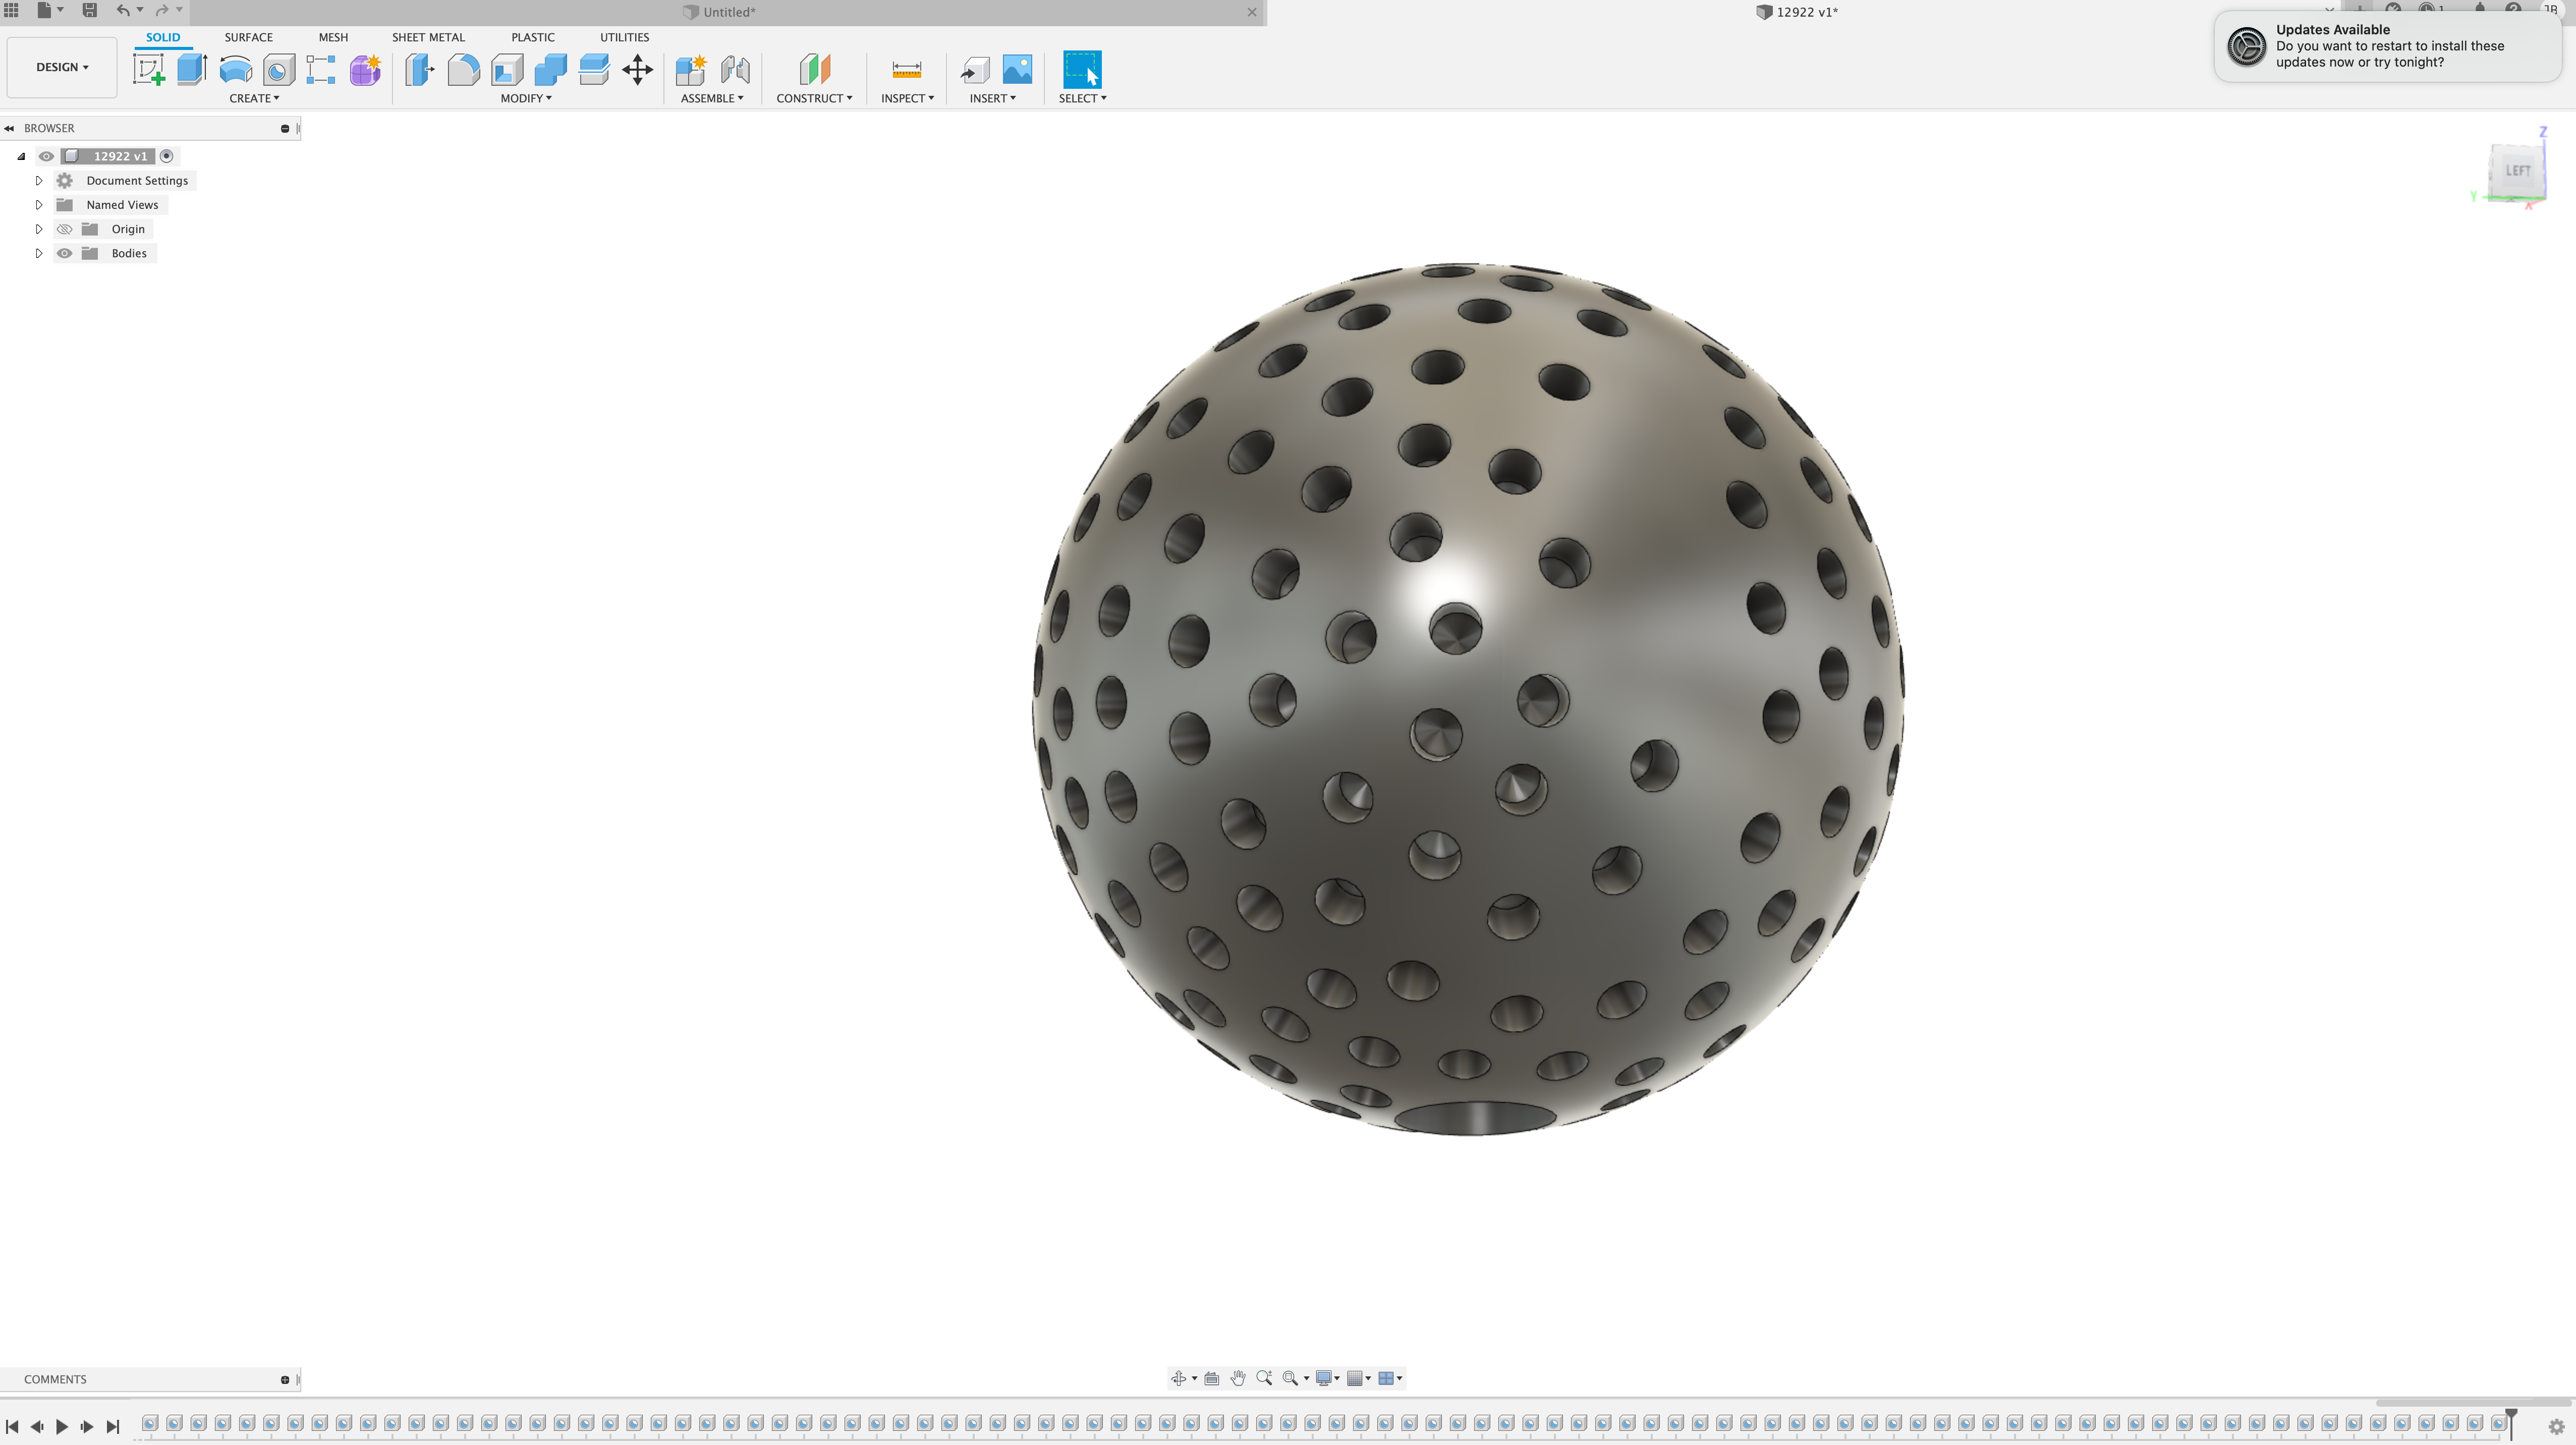Show the hidden Origin folder
The image size is (2576, 1445).
65,229
